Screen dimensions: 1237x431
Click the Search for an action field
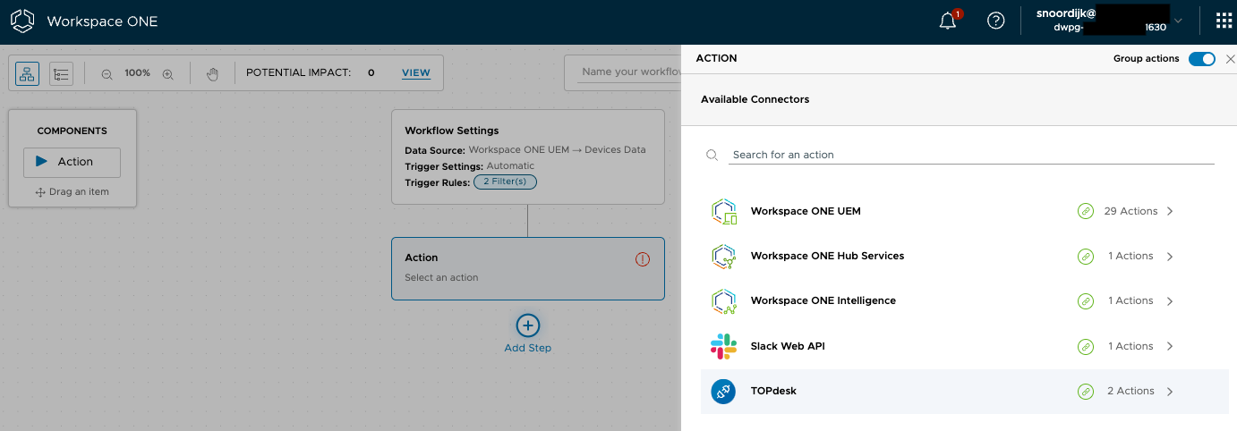pyautogui.click(x=971, y=155)
